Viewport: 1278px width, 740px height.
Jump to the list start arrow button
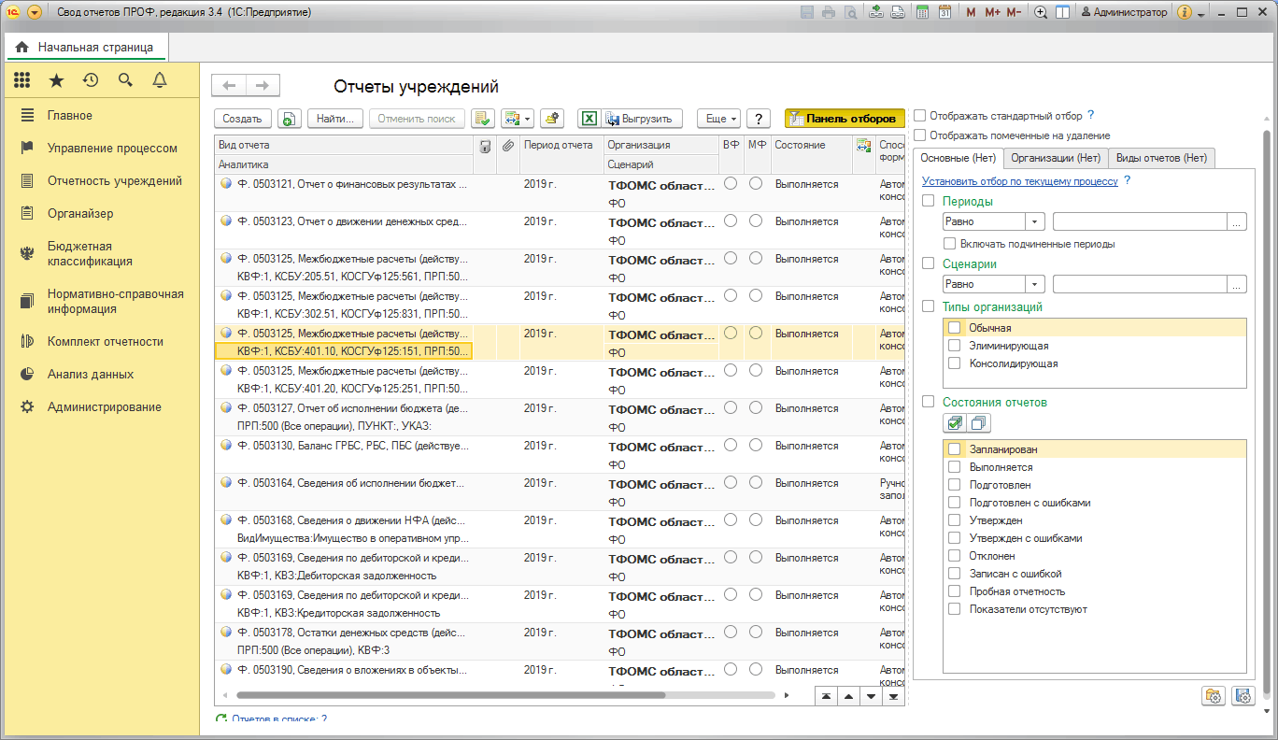(x=827, y=696)
